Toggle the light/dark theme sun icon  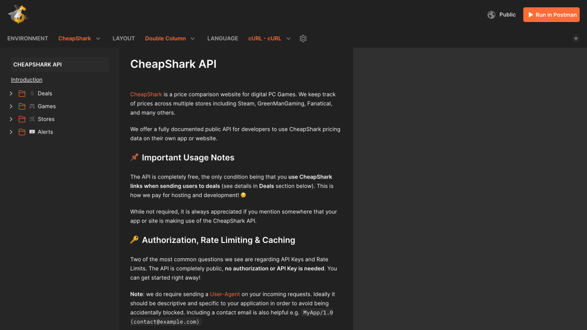[x=576, y=39]
